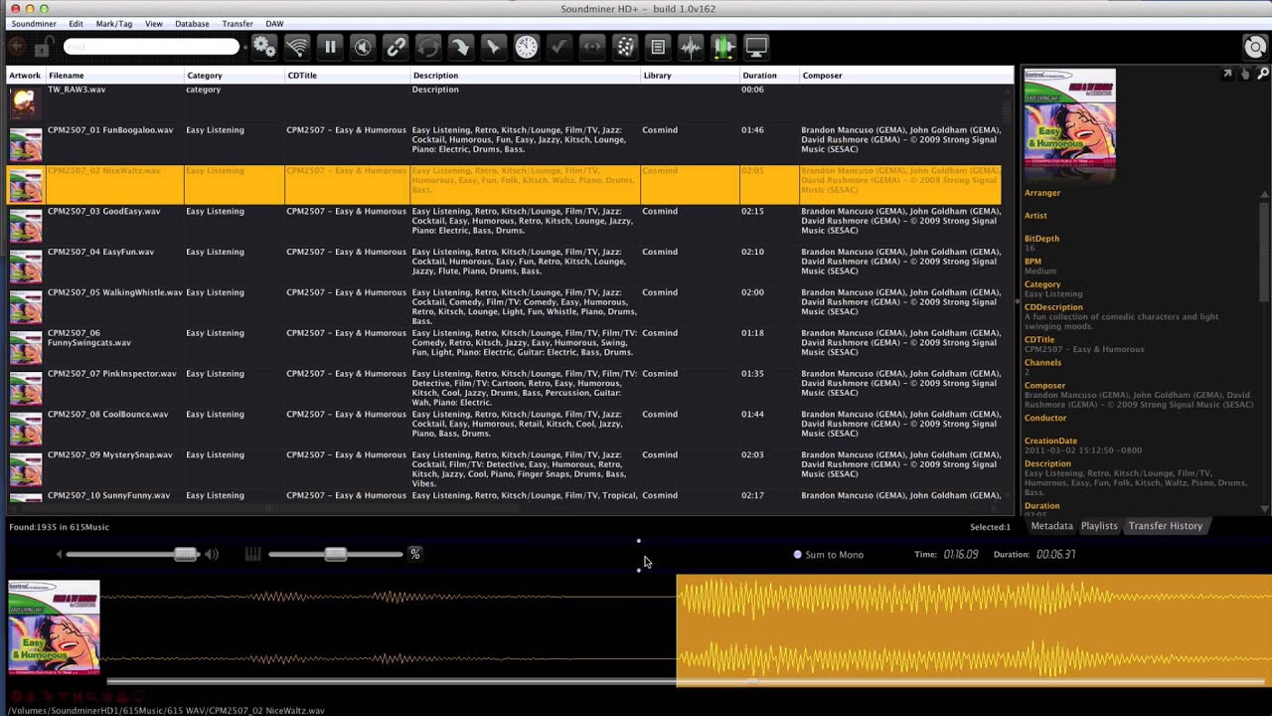
Task: Open the Database menu
Action: tap(192, 24)
